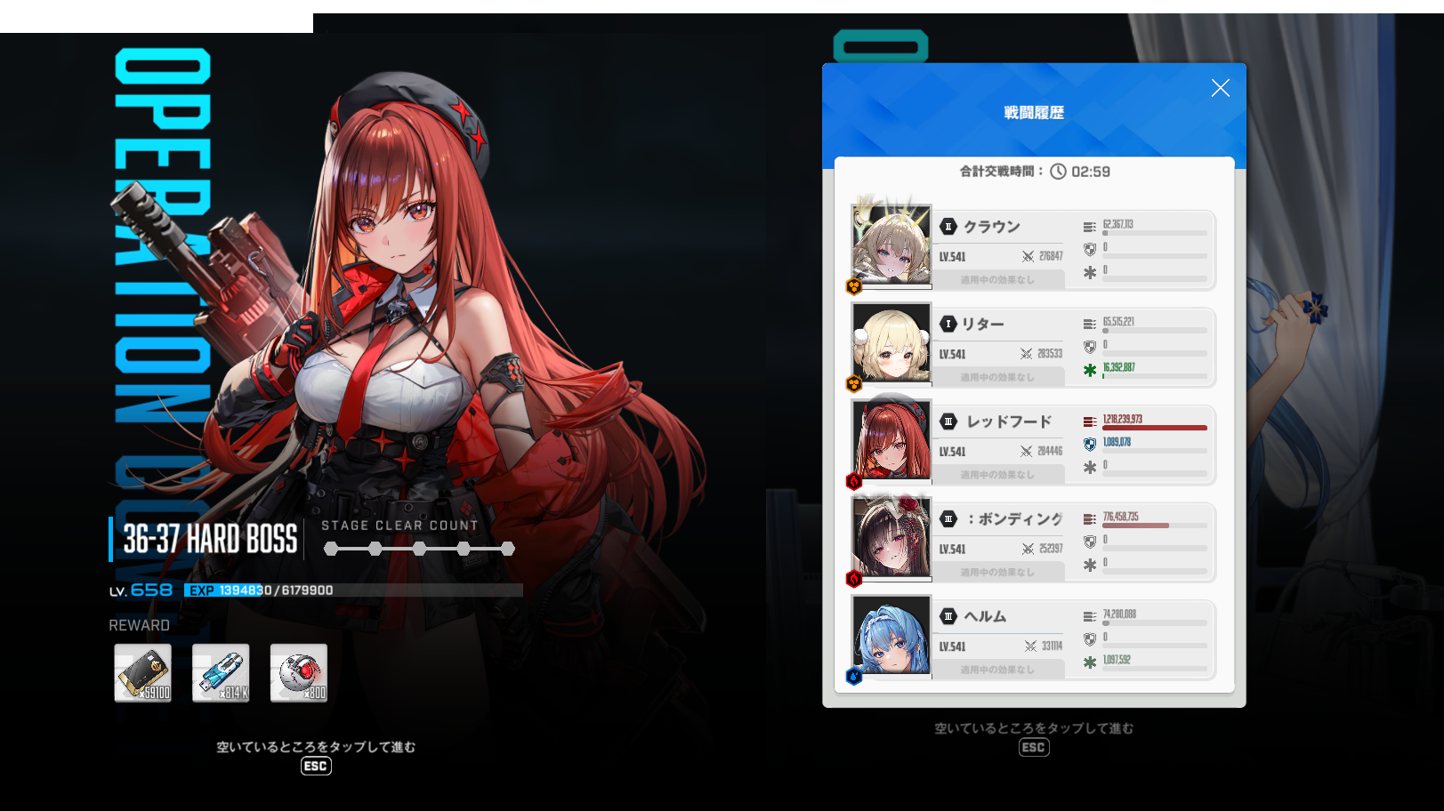This screenshot has height=811, width=1444.
Task: Click ヘルム damage value 74,280,088
Action: [x=1119, y=614]
